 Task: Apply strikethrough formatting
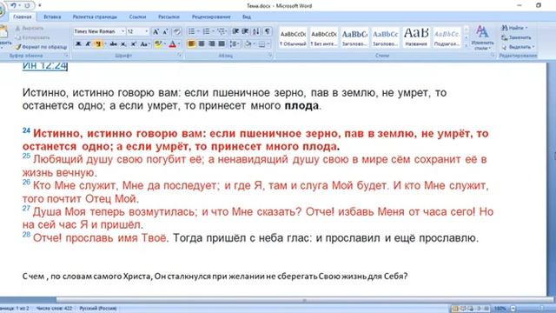(x=113, y=44)
